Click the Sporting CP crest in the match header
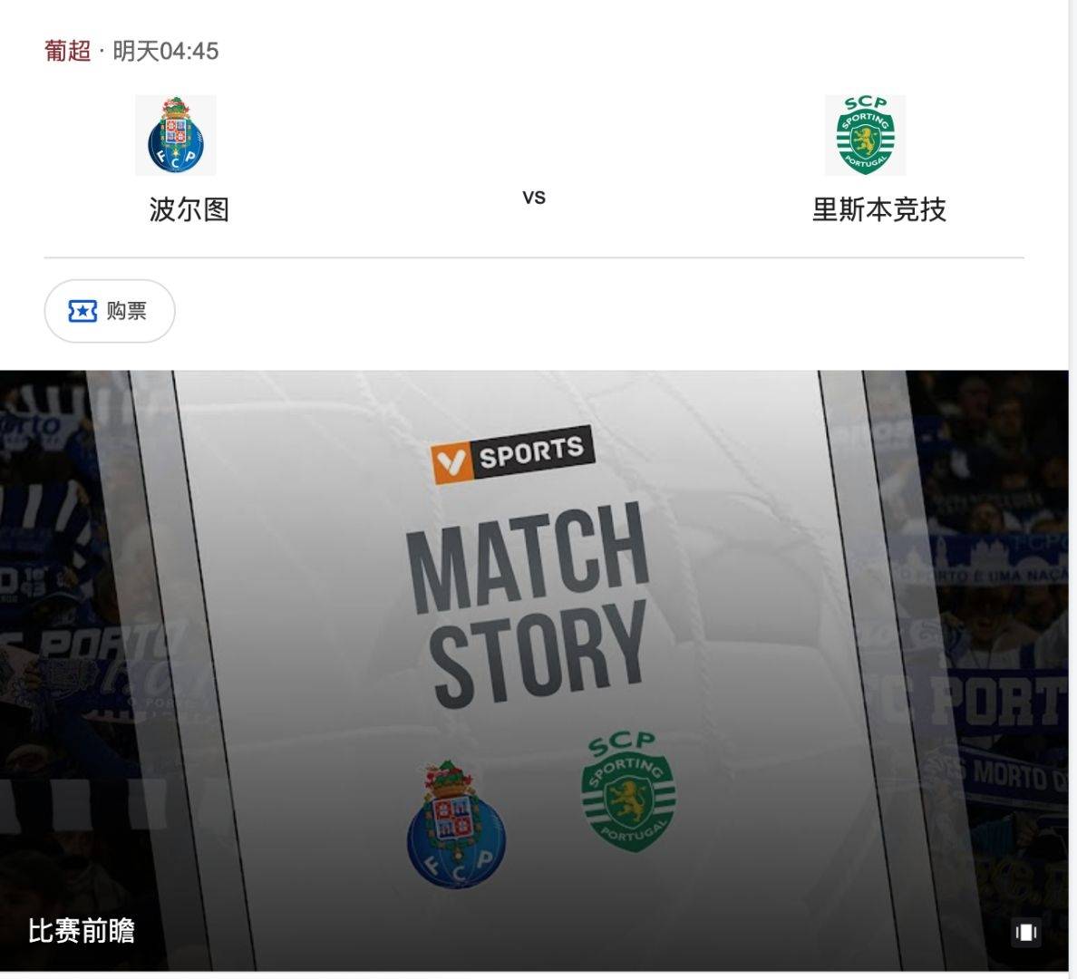Image resolution: width=1077 pixels, height=979 pixels. click(865, 135)
